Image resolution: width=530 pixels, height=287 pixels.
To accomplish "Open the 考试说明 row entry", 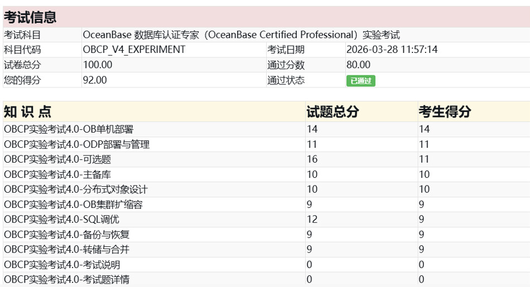I will tap(62, 265).
